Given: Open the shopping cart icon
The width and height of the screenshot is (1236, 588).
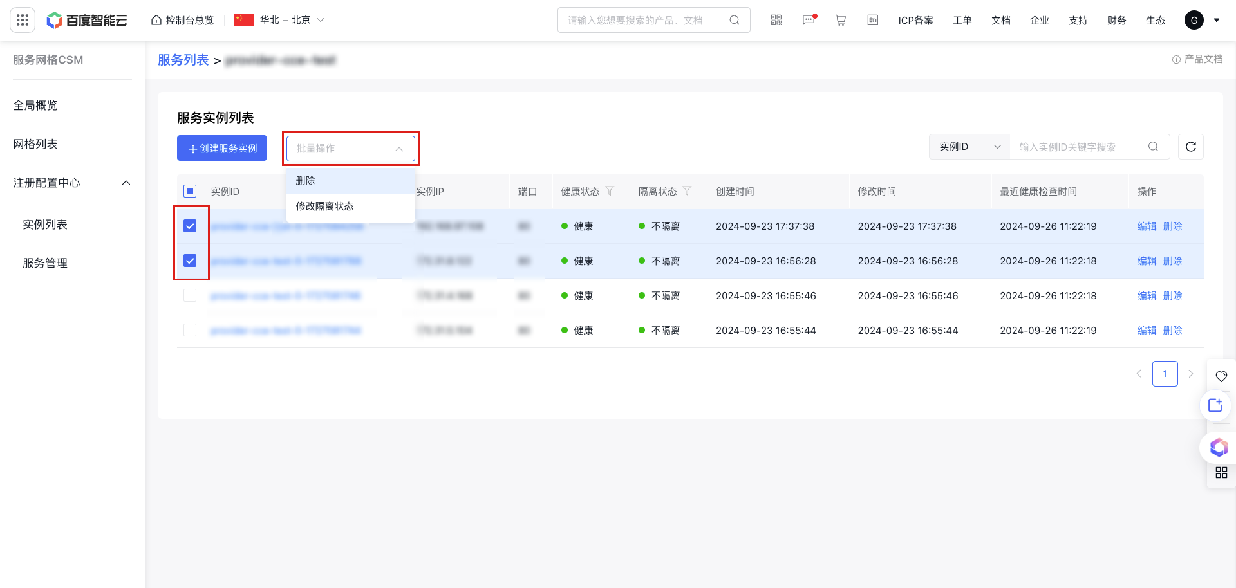Looking at the screenshot, I should point(841,20).
